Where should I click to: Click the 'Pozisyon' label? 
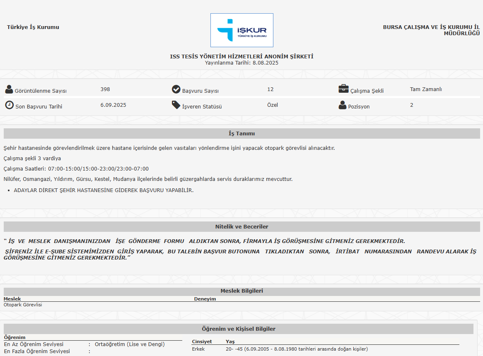(x=359, y=106)
